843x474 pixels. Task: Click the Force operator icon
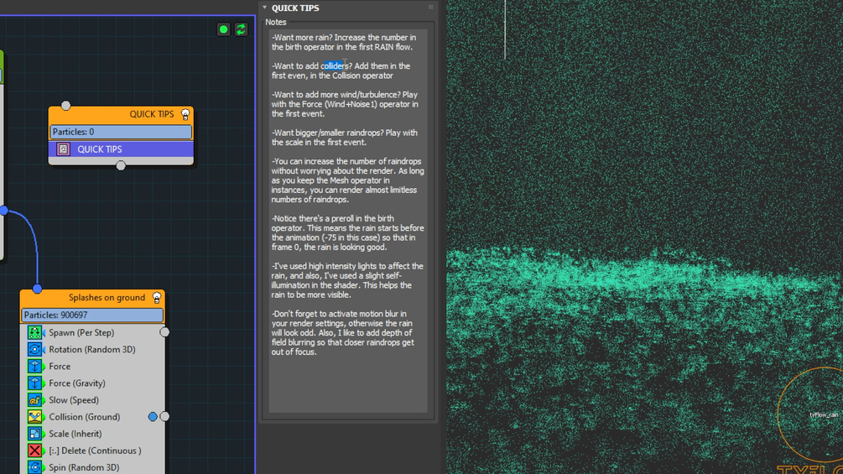35,367
